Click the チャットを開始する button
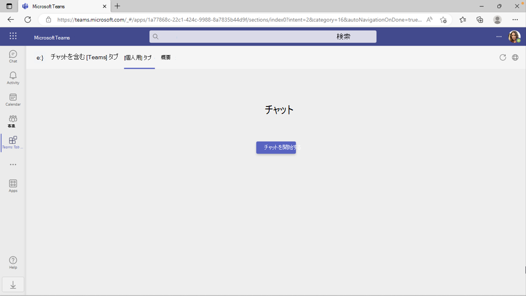This screenshot has width=526, height=296. tap(276, 147)
